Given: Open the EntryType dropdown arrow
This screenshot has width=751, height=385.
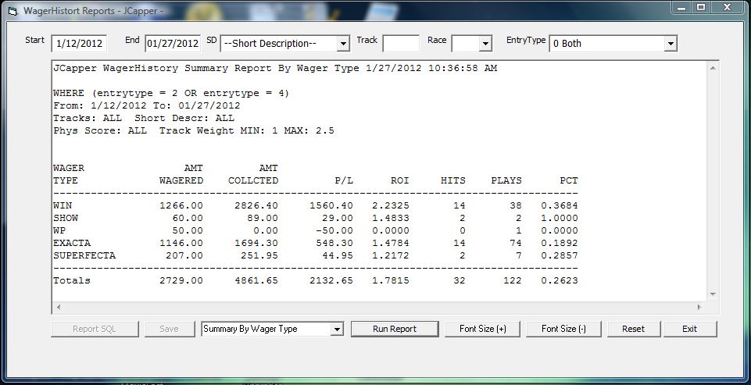Looking at the screenshot, I should (670, 44).
